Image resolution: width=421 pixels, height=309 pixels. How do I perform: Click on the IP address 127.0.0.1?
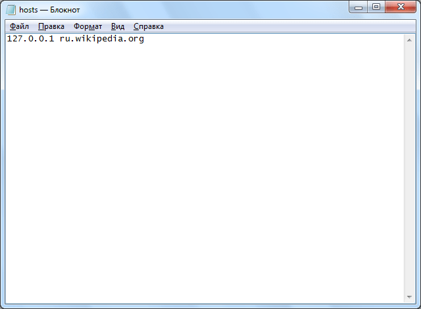point(30,39)
